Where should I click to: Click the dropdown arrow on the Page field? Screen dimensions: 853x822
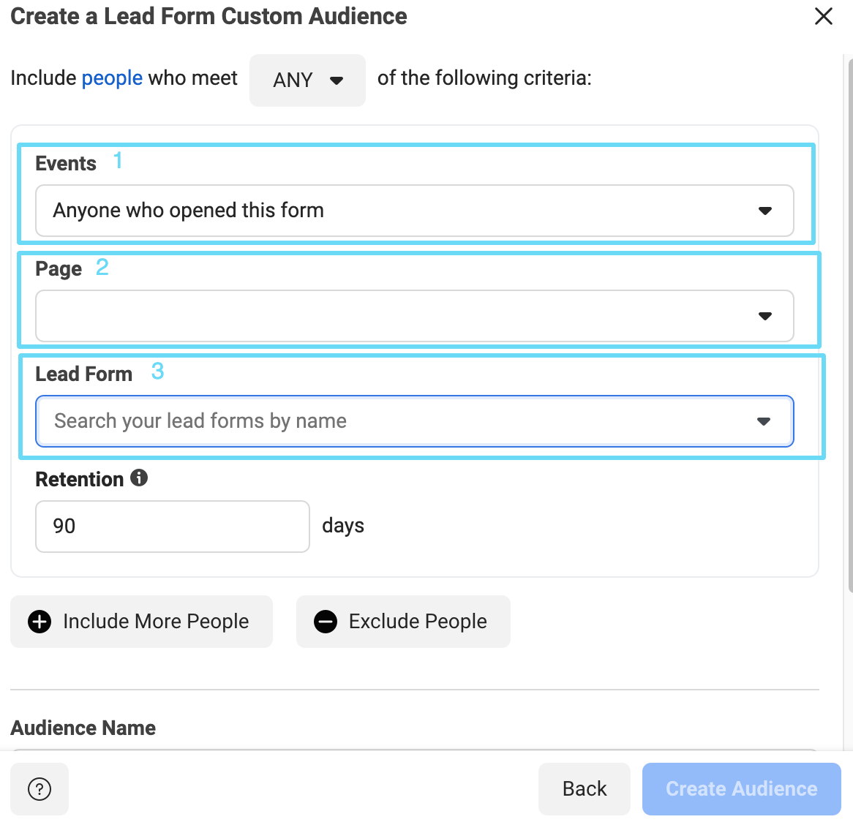point(765,316)
